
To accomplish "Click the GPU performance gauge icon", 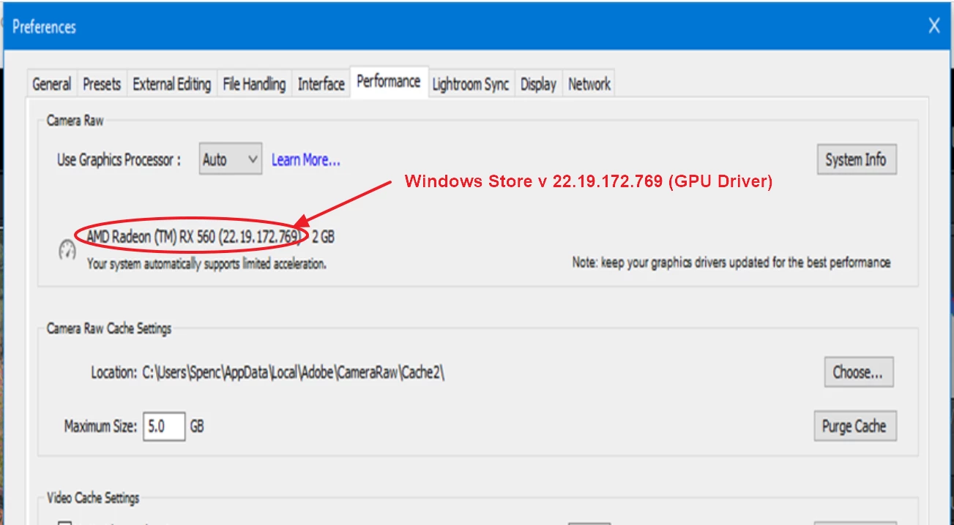I will pos(67,250).
